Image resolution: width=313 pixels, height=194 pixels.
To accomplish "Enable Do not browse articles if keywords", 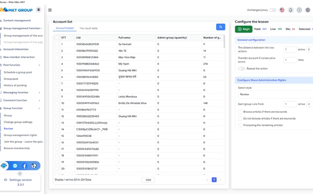I will tap(240, 118).
